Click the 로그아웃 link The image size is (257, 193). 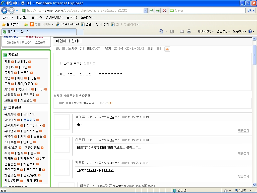pos(40,43)
